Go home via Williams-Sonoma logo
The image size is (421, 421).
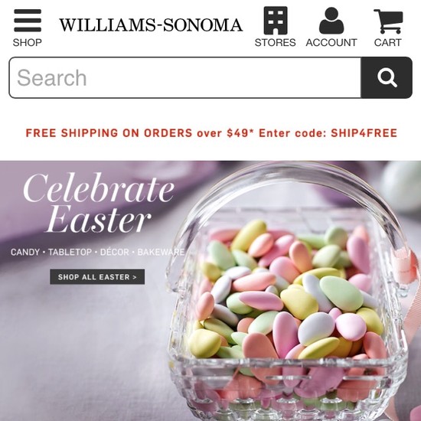151,25
